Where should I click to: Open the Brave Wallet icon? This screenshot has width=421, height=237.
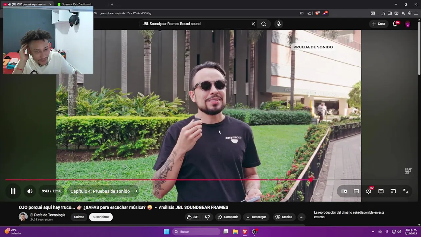pos(396,13)
